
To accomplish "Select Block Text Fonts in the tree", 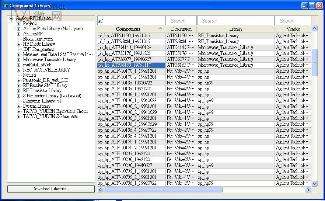I will [38, 39].
